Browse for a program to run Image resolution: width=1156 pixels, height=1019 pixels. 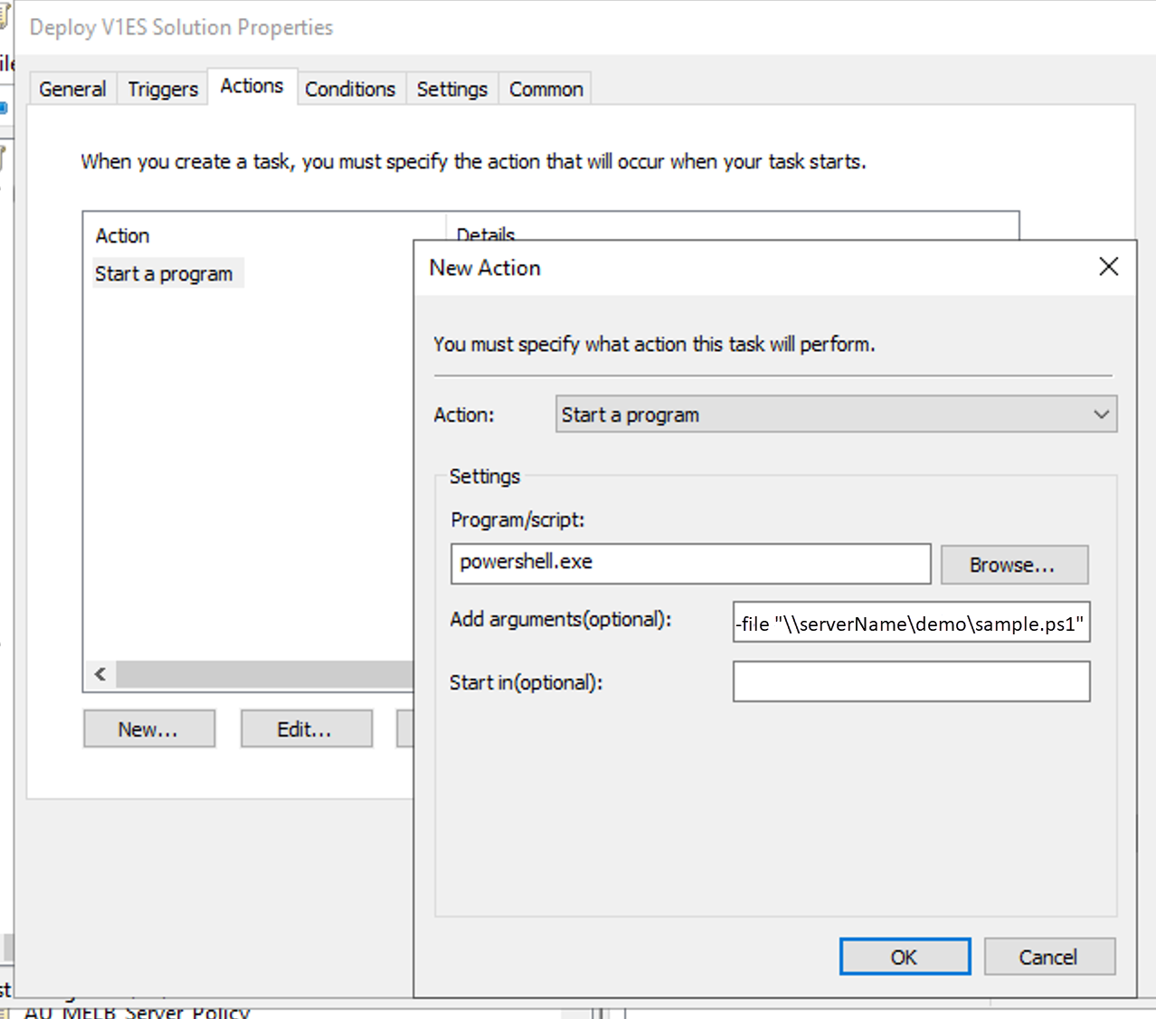pyautogui.click(x=1013, y=564)
